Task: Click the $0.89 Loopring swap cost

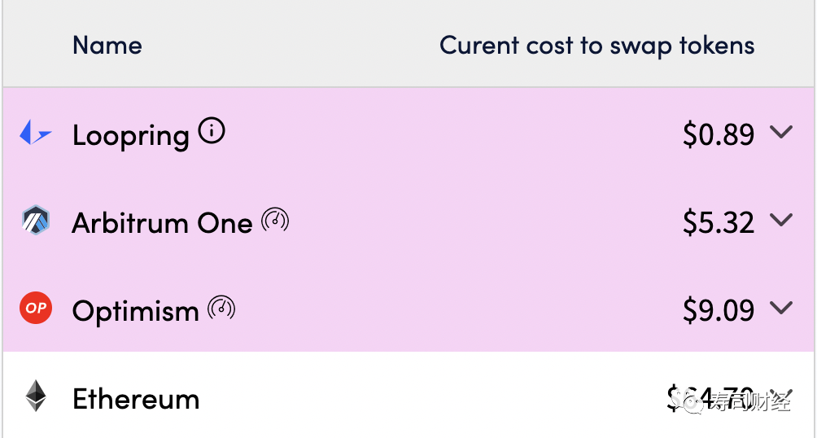Action: pyautogui.click(x=719, y=134)
